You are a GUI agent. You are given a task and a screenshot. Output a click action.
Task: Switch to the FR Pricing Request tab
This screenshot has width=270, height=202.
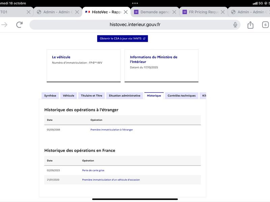200,12
